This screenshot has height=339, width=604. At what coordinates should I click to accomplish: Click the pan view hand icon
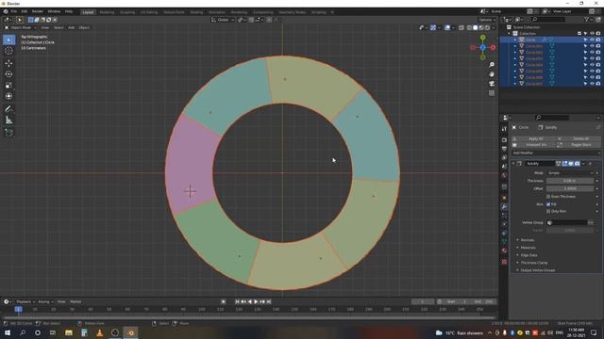492,74
